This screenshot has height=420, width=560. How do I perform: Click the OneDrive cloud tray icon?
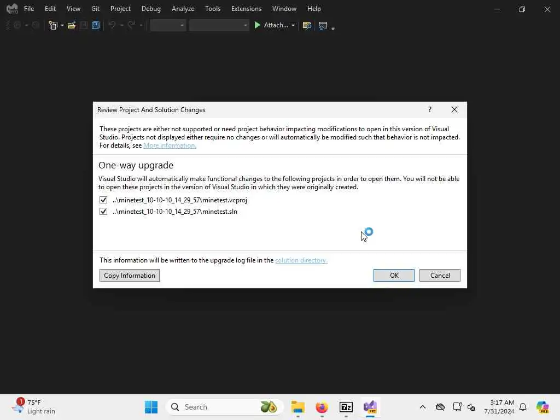pos(440,407)
